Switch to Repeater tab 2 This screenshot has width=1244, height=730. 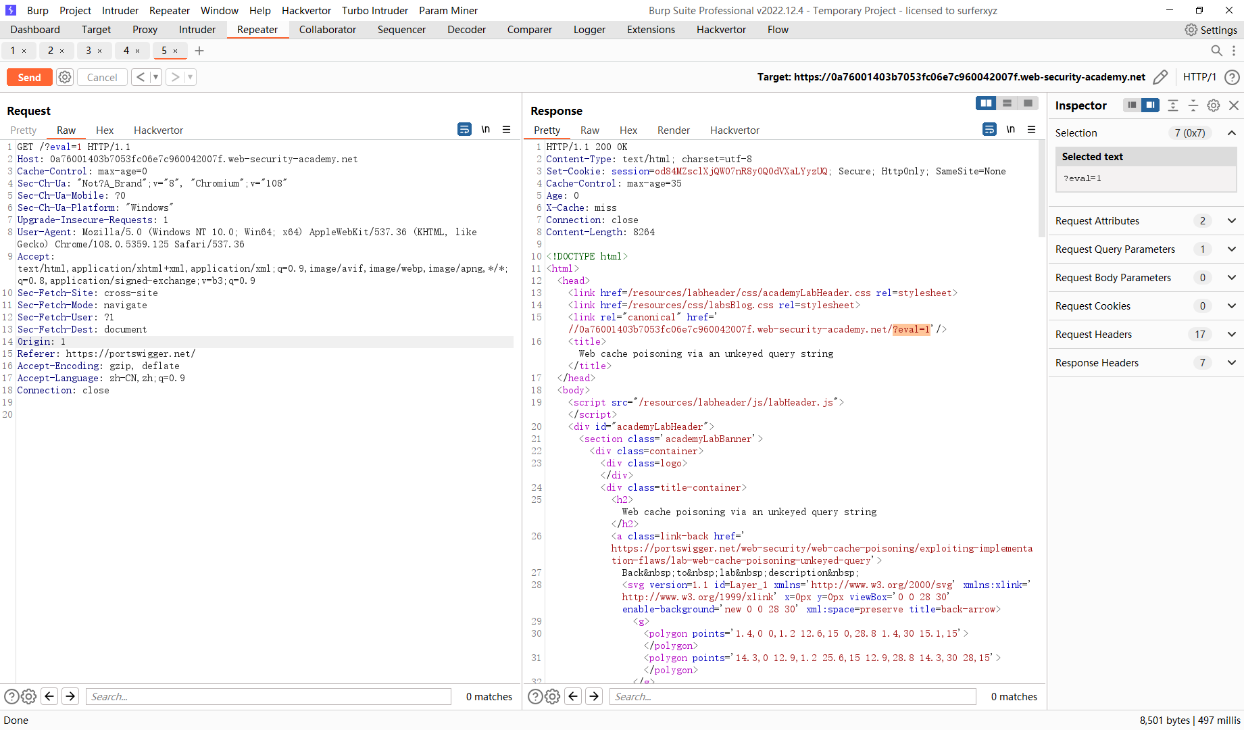pos(51,51)
